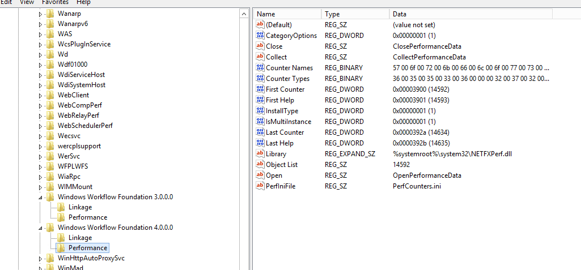
Task: Click Linkage folder icon under Workflow Foundation 4.0.0.0
Action: point(61,237)
